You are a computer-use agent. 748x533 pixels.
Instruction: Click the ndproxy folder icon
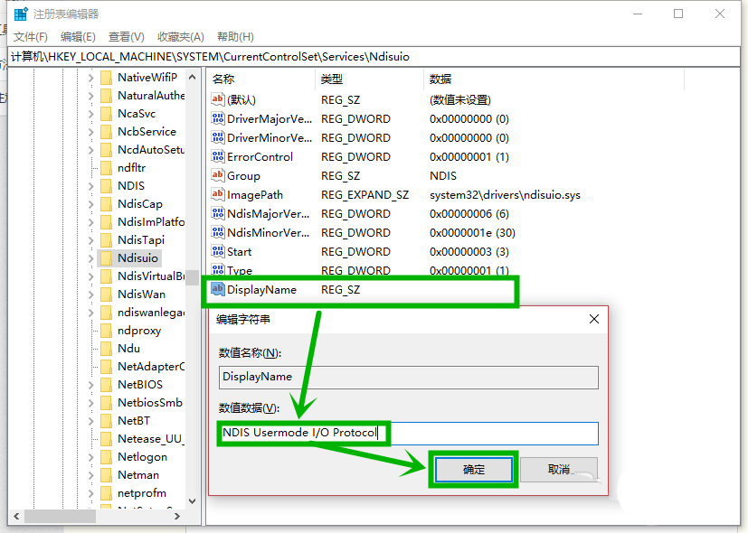pyautogui.click(x=107, y=331)
